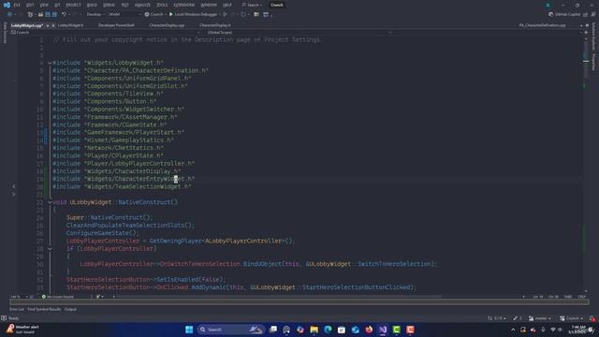Show hidden system tray icons
599x337 pixels.
(513, 330)
